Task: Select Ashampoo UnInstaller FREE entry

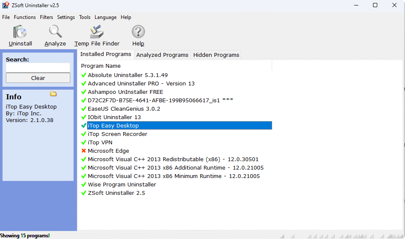Action: pyautogui.click(x=125, y=92)
